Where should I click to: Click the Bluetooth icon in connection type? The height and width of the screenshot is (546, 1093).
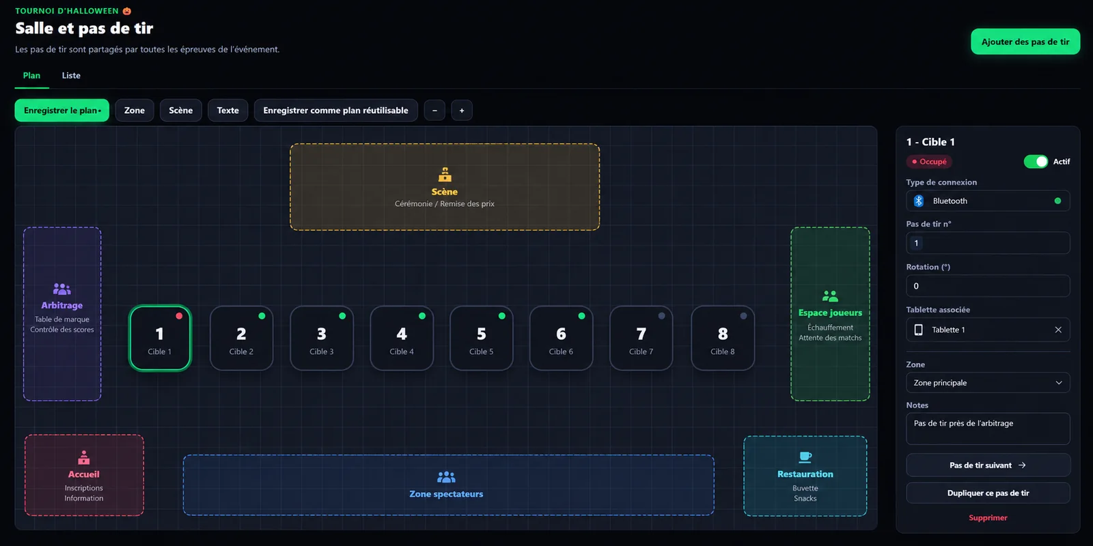tap(919, 201)
